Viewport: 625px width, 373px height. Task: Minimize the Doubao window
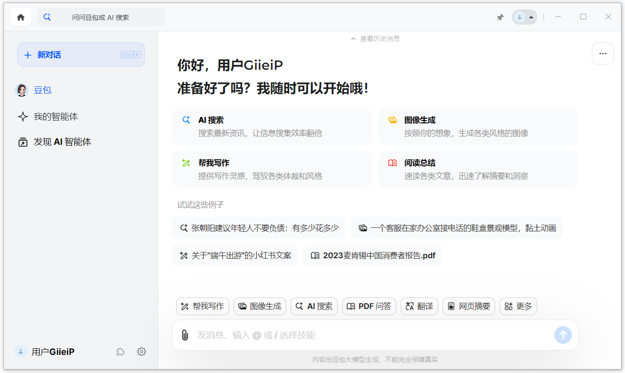(x=558, y=17)
